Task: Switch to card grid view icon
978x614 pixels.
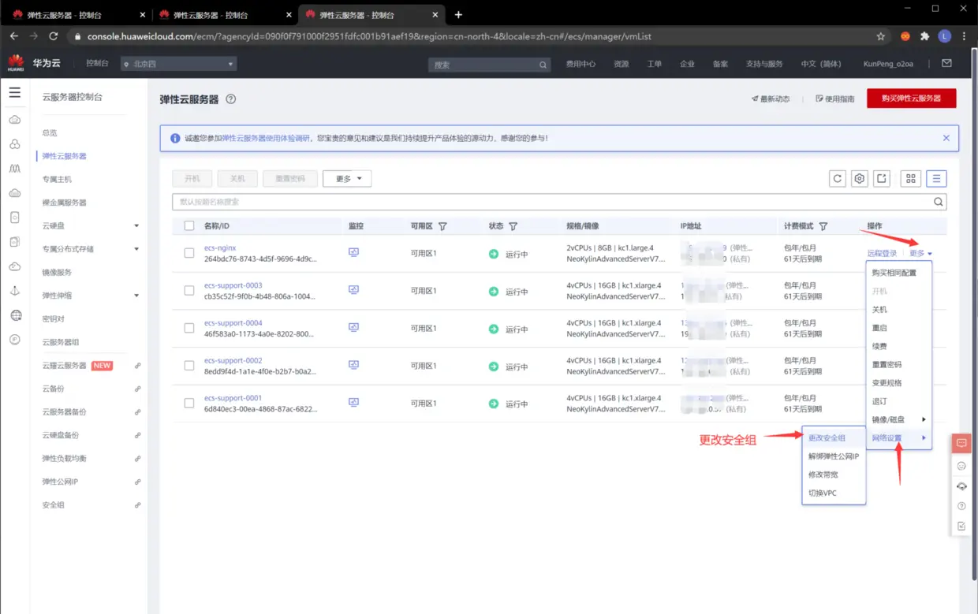Action: click(911, 179)
